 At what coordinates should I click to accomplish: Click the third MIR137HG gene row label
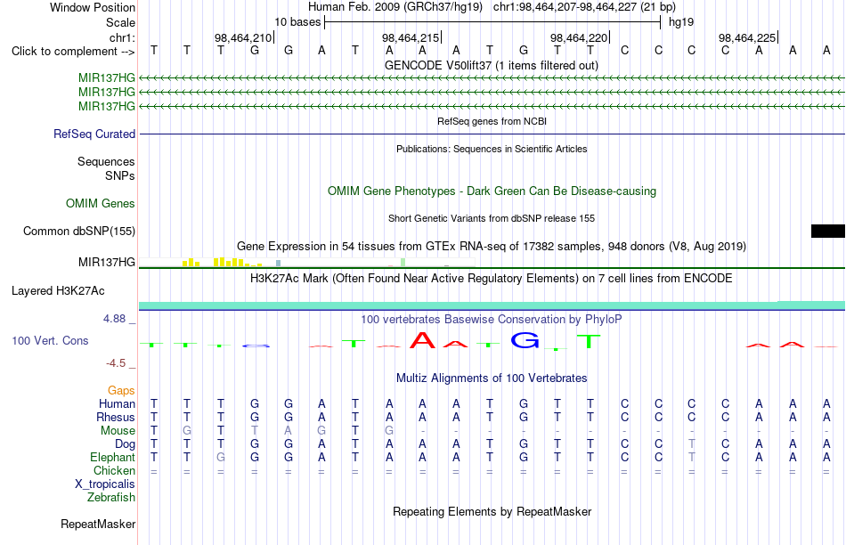107,106
